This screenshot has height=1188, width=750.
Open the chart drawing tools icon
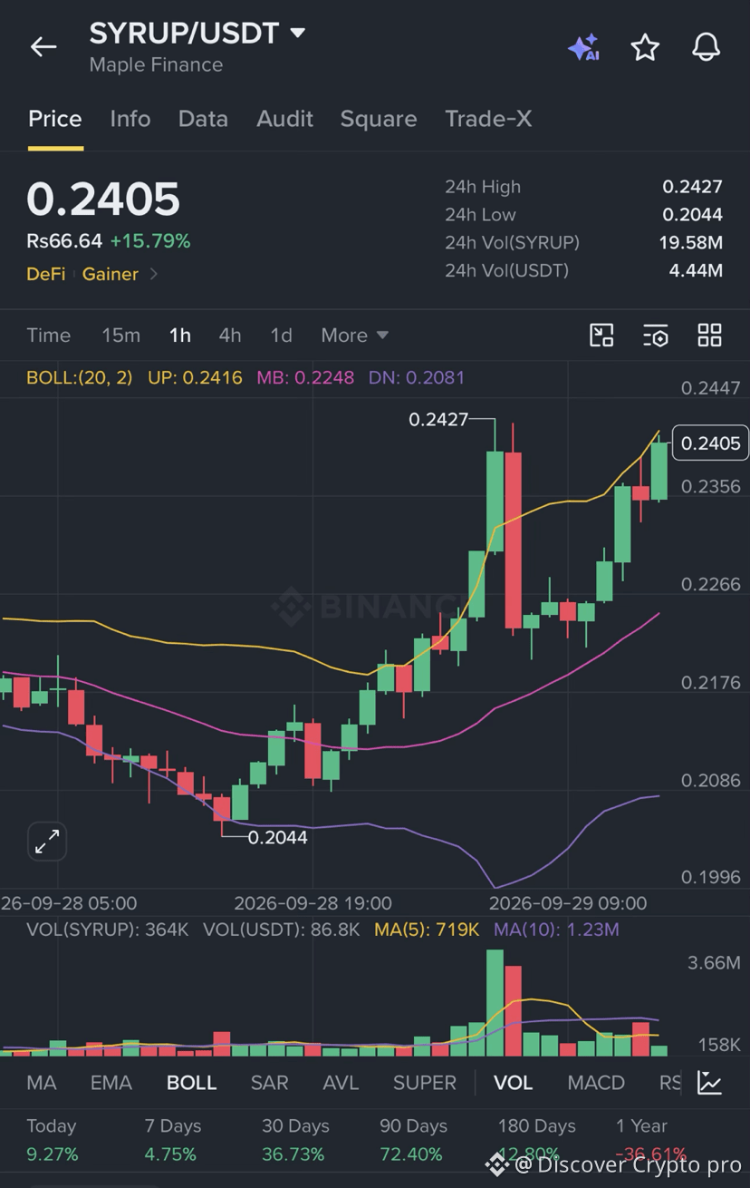pyautogui.click(x=601, y=336)
